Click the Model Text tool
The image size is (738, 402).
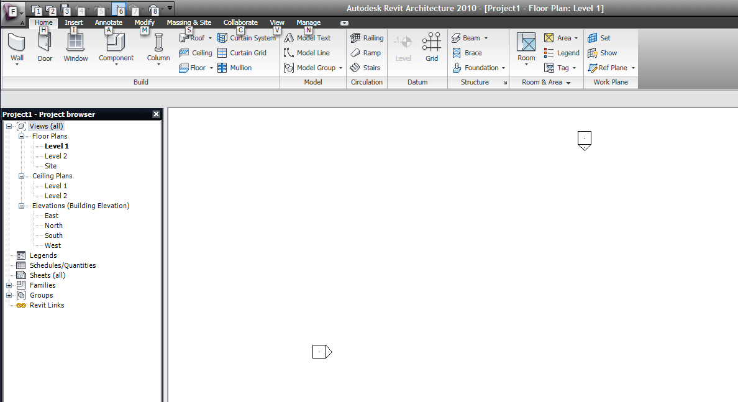pos(307,38)
